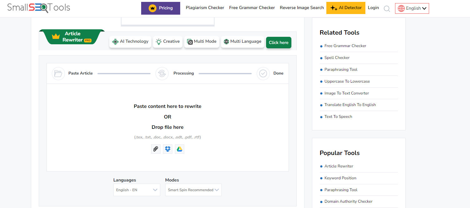
Task: Open Domain Authority Checker link
Action: pyautogui.click(x=349, y=201)
